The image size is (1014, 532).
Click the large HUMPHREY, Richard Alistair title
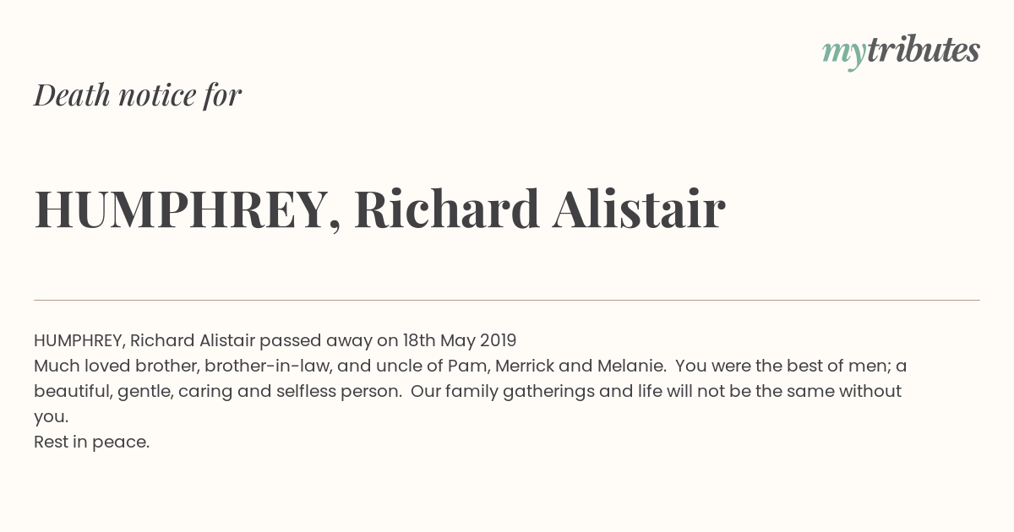click(379, 209)
